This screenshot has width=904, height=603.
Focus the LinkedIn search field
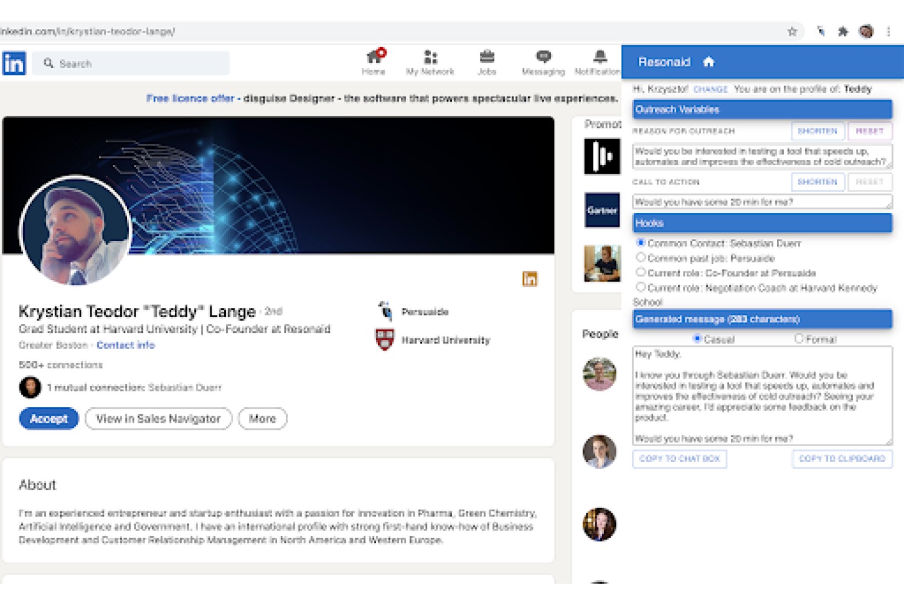tap(131, 63)
